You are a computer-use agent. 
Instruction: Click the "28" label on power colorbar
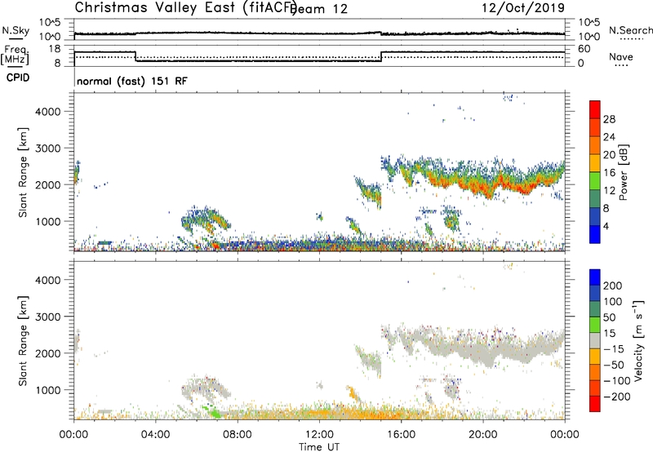pyautogui.click(x=609, y=119)
